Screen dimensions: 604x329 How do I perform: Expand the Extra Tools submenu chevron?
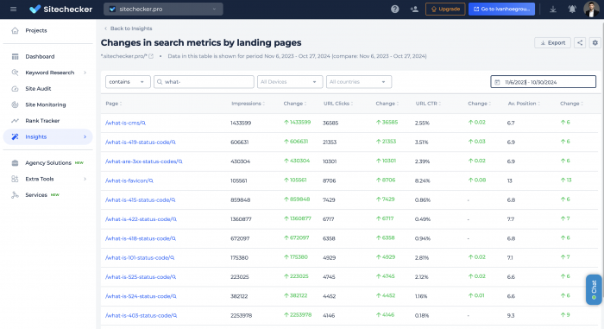pos(85,179)
